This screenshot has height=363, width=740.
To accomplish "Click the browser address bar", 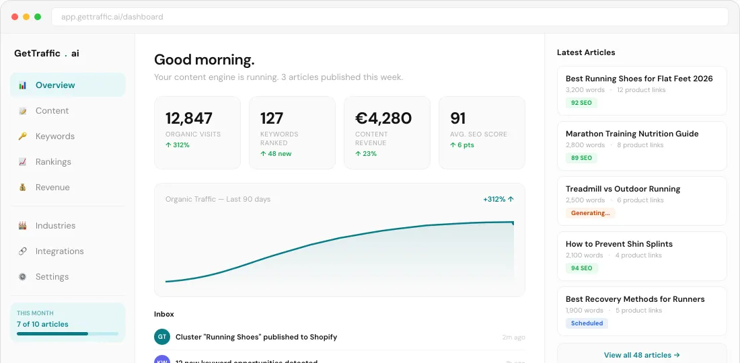I will pos(390,17).
